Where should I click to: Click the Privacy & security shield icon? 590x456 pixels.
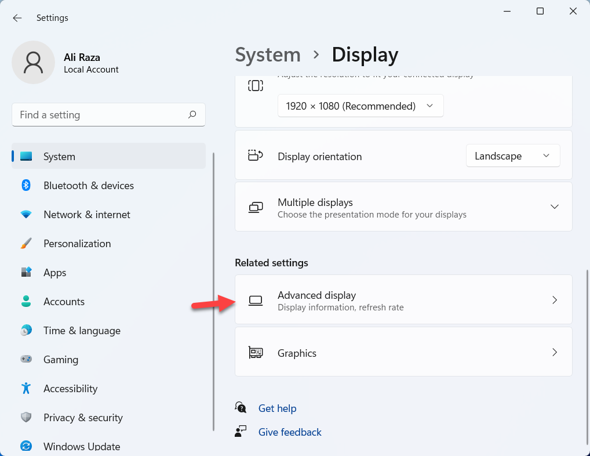tap(26, 417)
